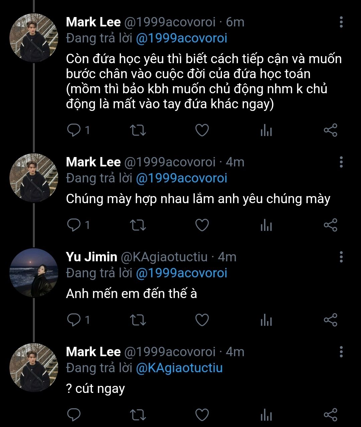Share the "? cút ngay" tweet
Viewport: 361px width, 427px height.
point(330,415)
